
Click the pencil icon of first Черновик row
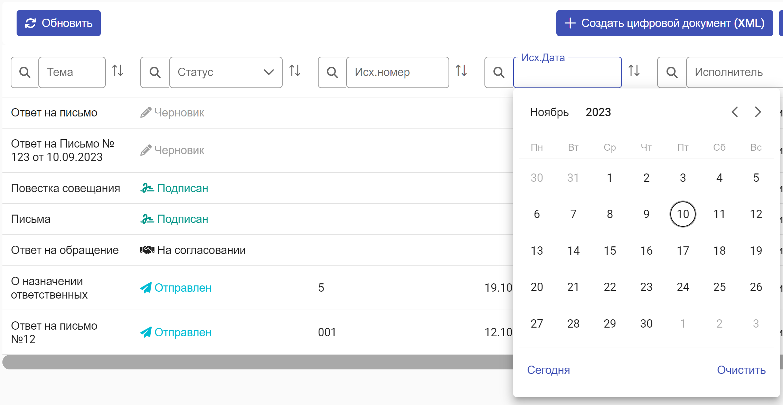pos(146,113)
